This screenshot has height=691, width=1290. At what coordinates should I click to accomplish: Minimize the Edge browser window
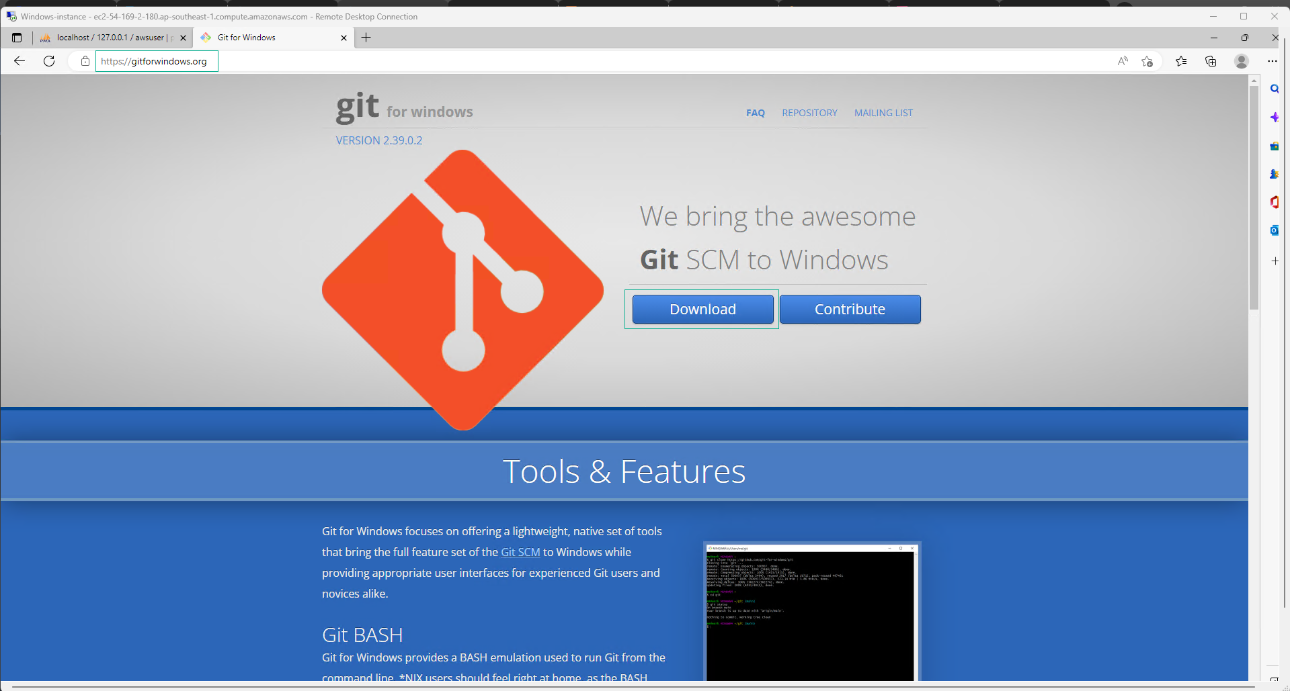pos(1214,38)
